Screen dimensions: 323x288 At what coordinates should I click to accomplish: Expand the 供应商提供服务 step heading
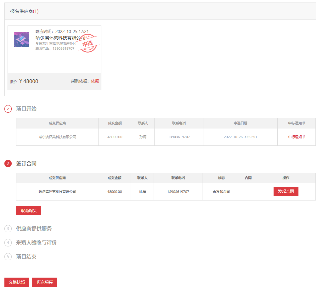pyautogui.click(x=34, y=229)
